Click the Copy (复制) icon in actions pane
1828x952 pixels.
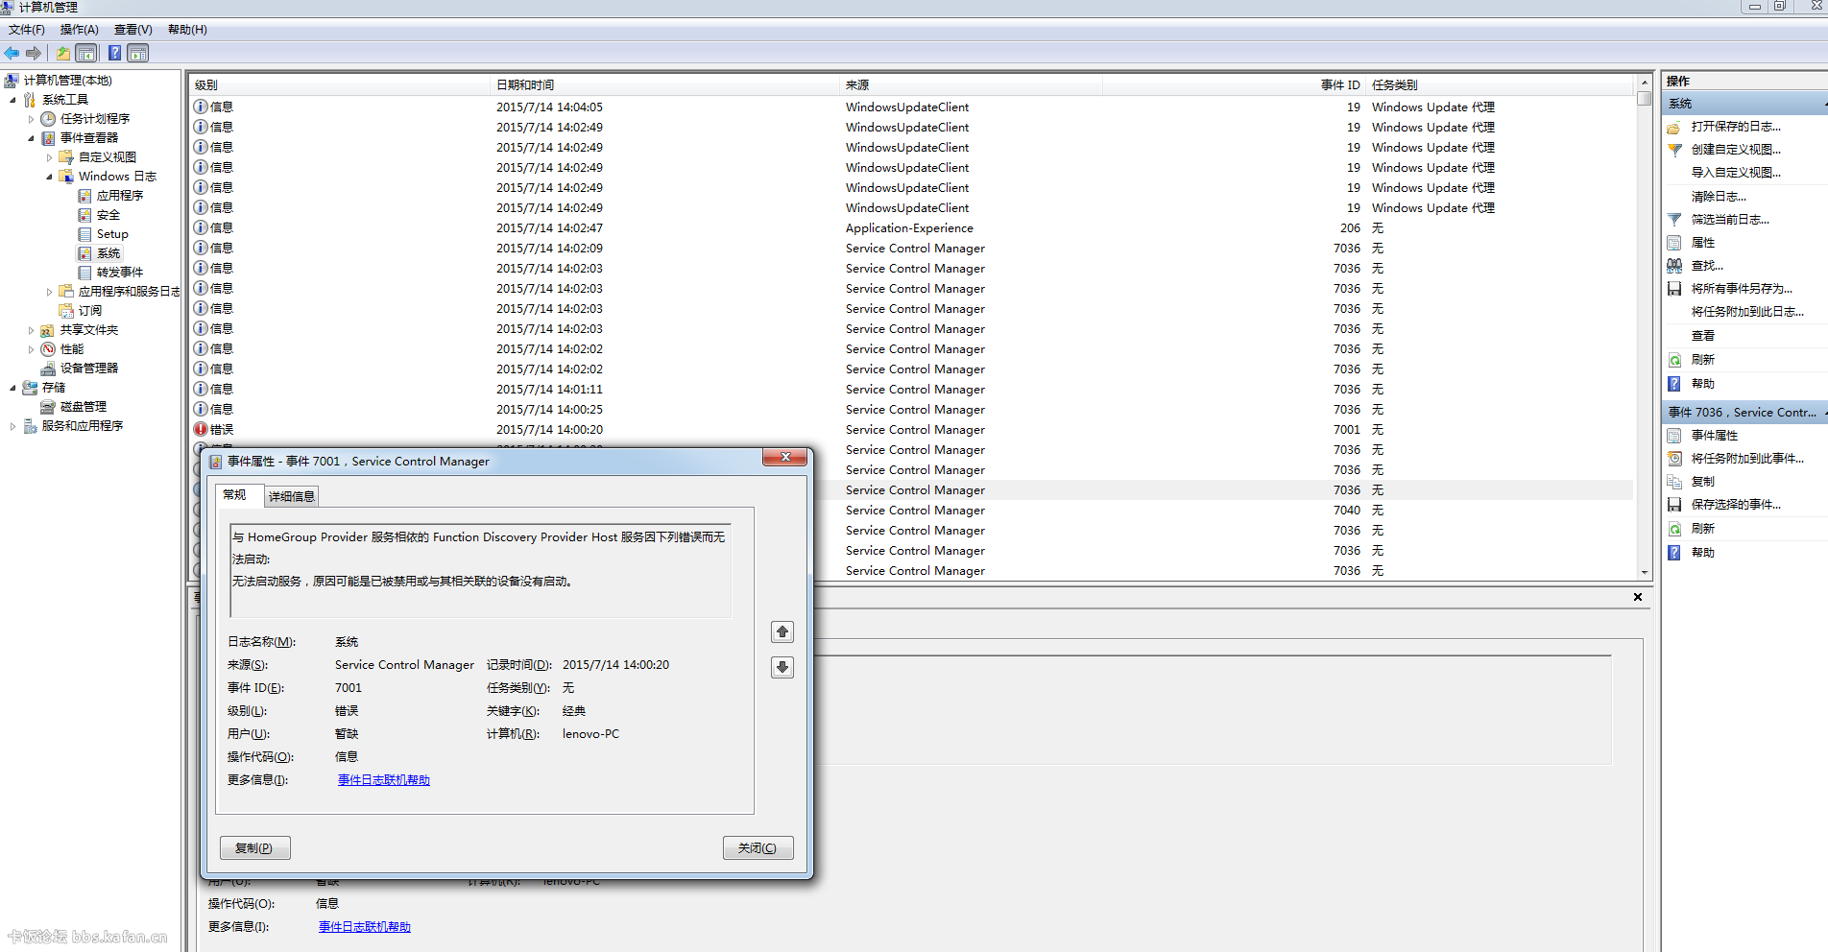[x=1674, y=482]
